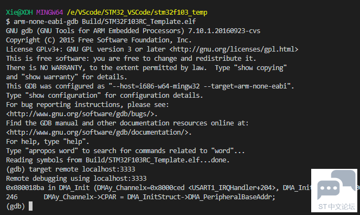The image size is (360, 215).
Task: Click the DMA_Init stack frame line
Action: click(158, 188)
